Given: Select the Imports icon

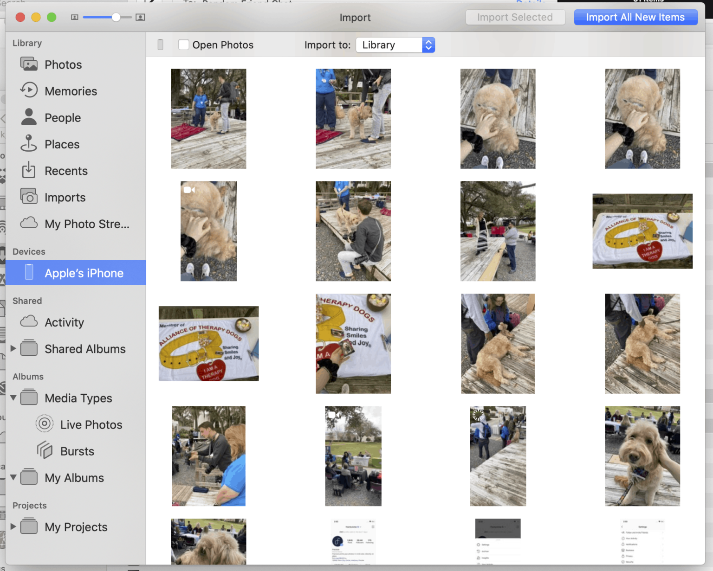Looking at the screenshot, I should click(x=29, y=197).
